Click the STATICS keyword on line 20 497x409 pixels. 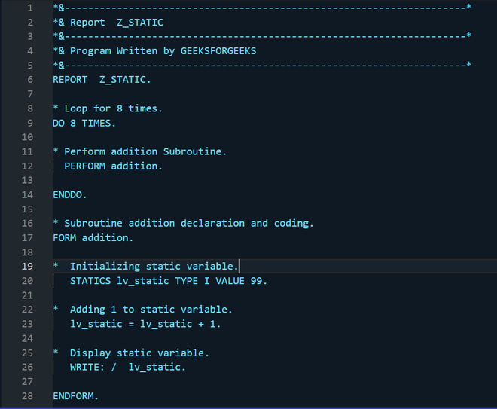[90, 281]
